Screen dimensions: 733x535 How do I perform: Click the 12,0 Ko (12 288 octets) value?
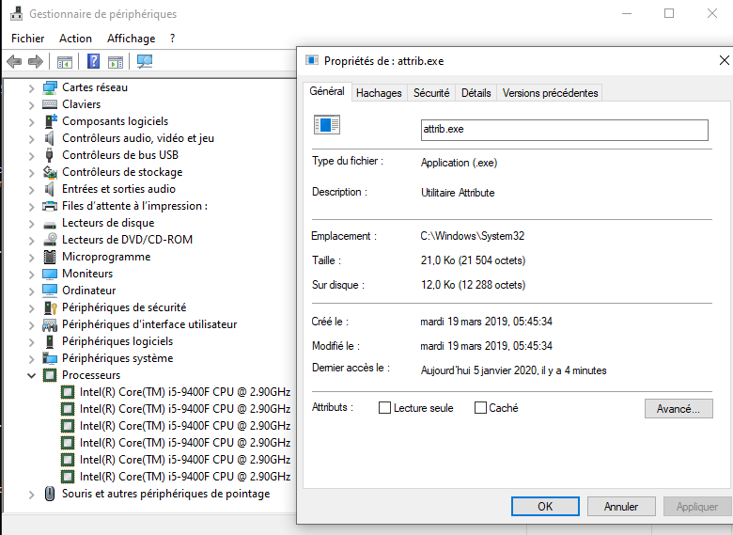point(473,285)
